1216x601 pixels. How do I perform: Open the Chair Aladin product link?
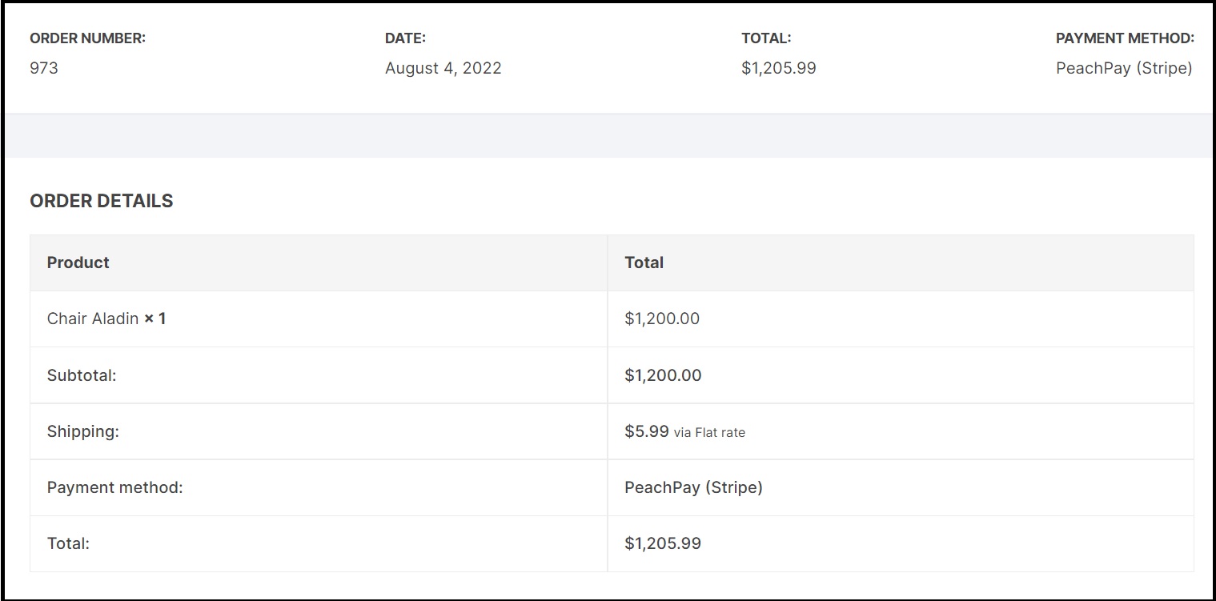(x=93, y=319)
